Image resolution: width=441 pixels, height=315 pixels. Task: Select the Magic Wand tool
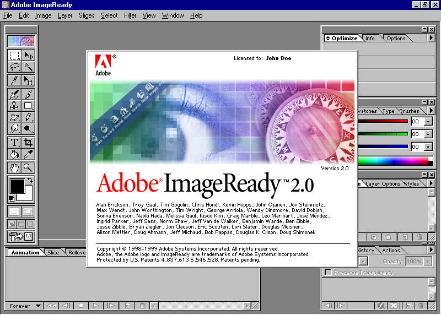(x=28, y=67)
